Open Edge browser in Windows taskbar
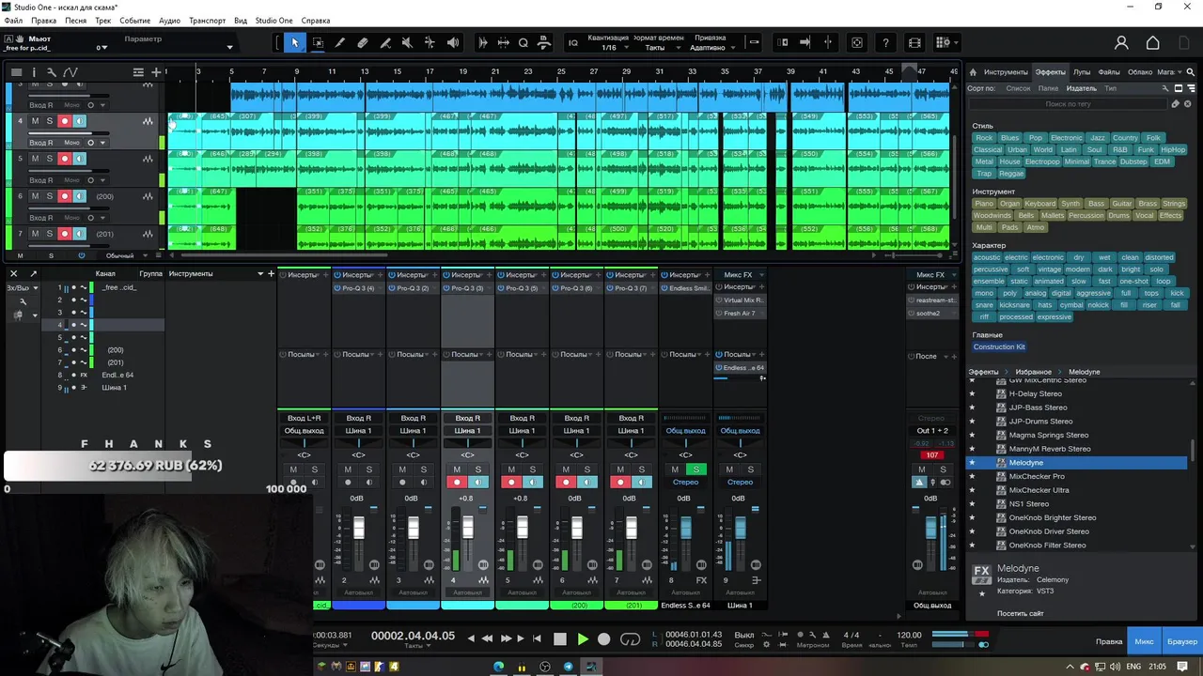This screenshot has height=676, width=1203. (x=499, y=667)
